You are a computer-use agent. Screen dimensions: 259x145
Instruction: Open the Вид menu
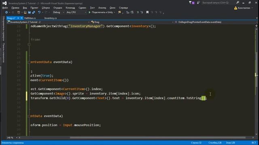pos(25,8)
